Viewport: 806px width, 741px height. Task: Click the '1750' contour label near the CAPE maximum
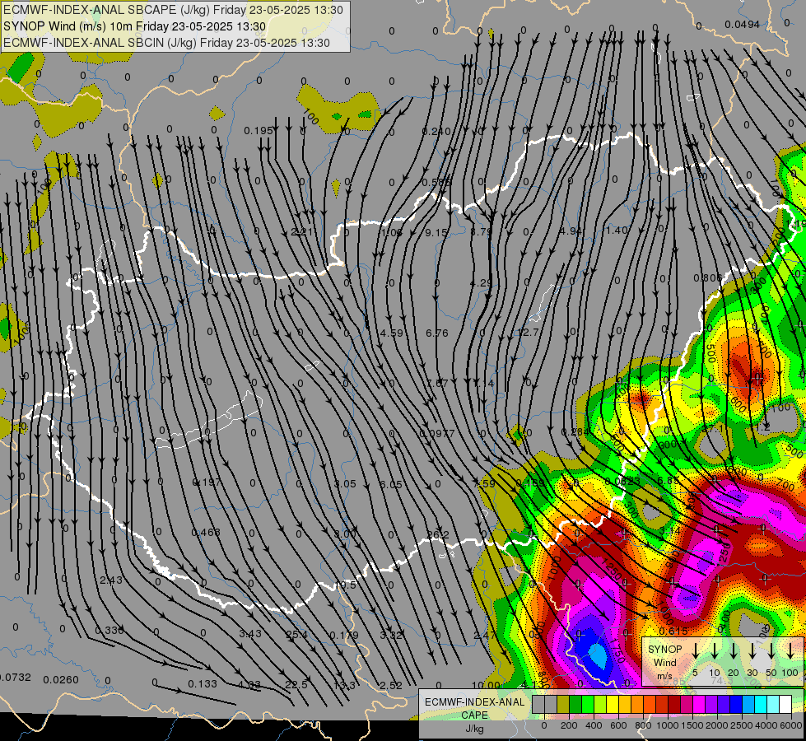coord(617,650)
